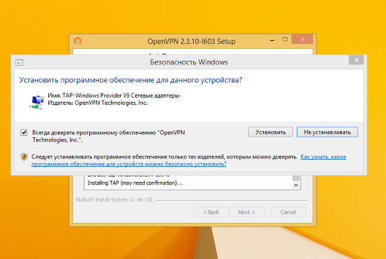The height and width of the screenshot is (259, 386).
Task: Close the OpenVPN Setup window
Action: (x=302, y=39)
